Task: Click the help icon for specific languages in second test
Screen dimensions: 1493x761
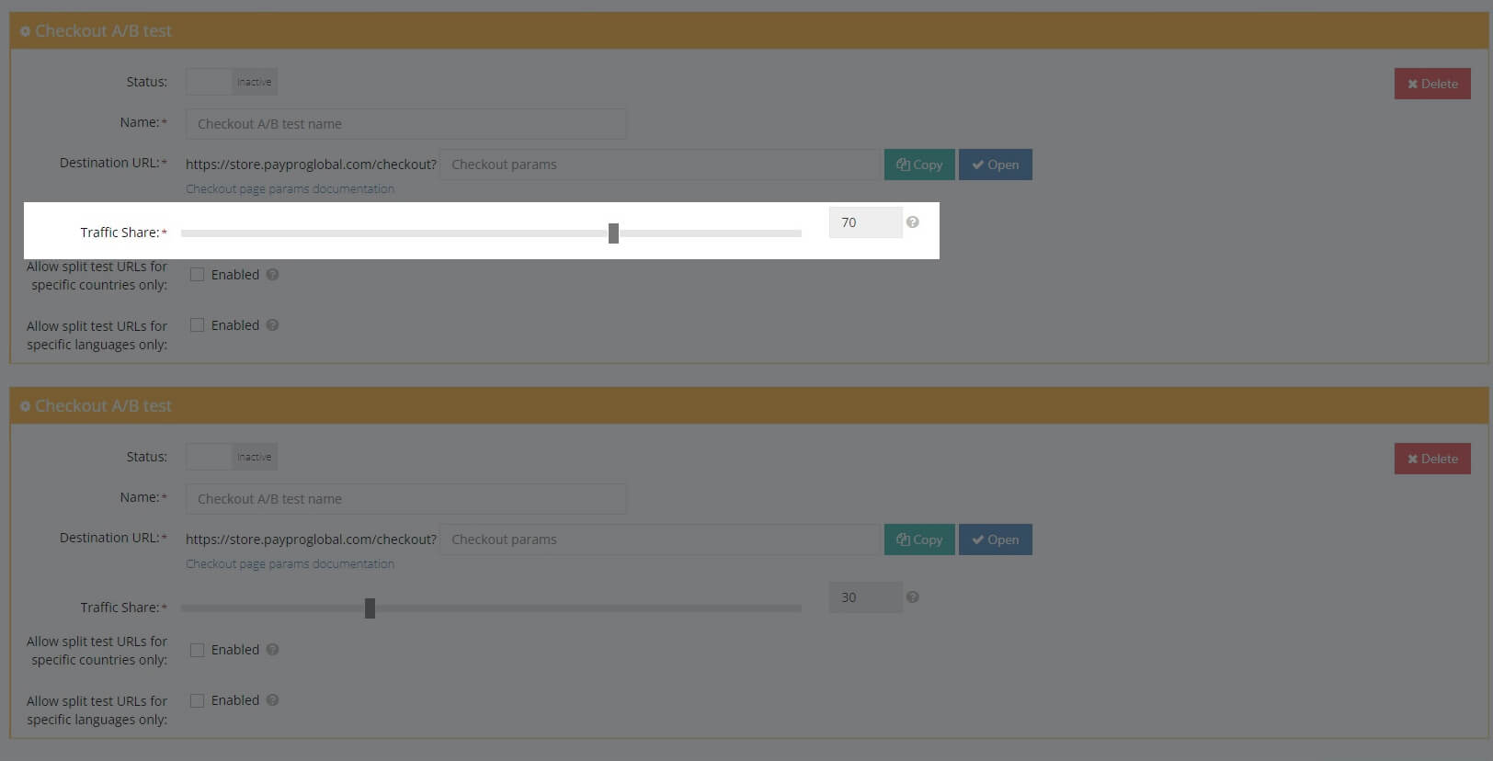Action: (272, 700)
